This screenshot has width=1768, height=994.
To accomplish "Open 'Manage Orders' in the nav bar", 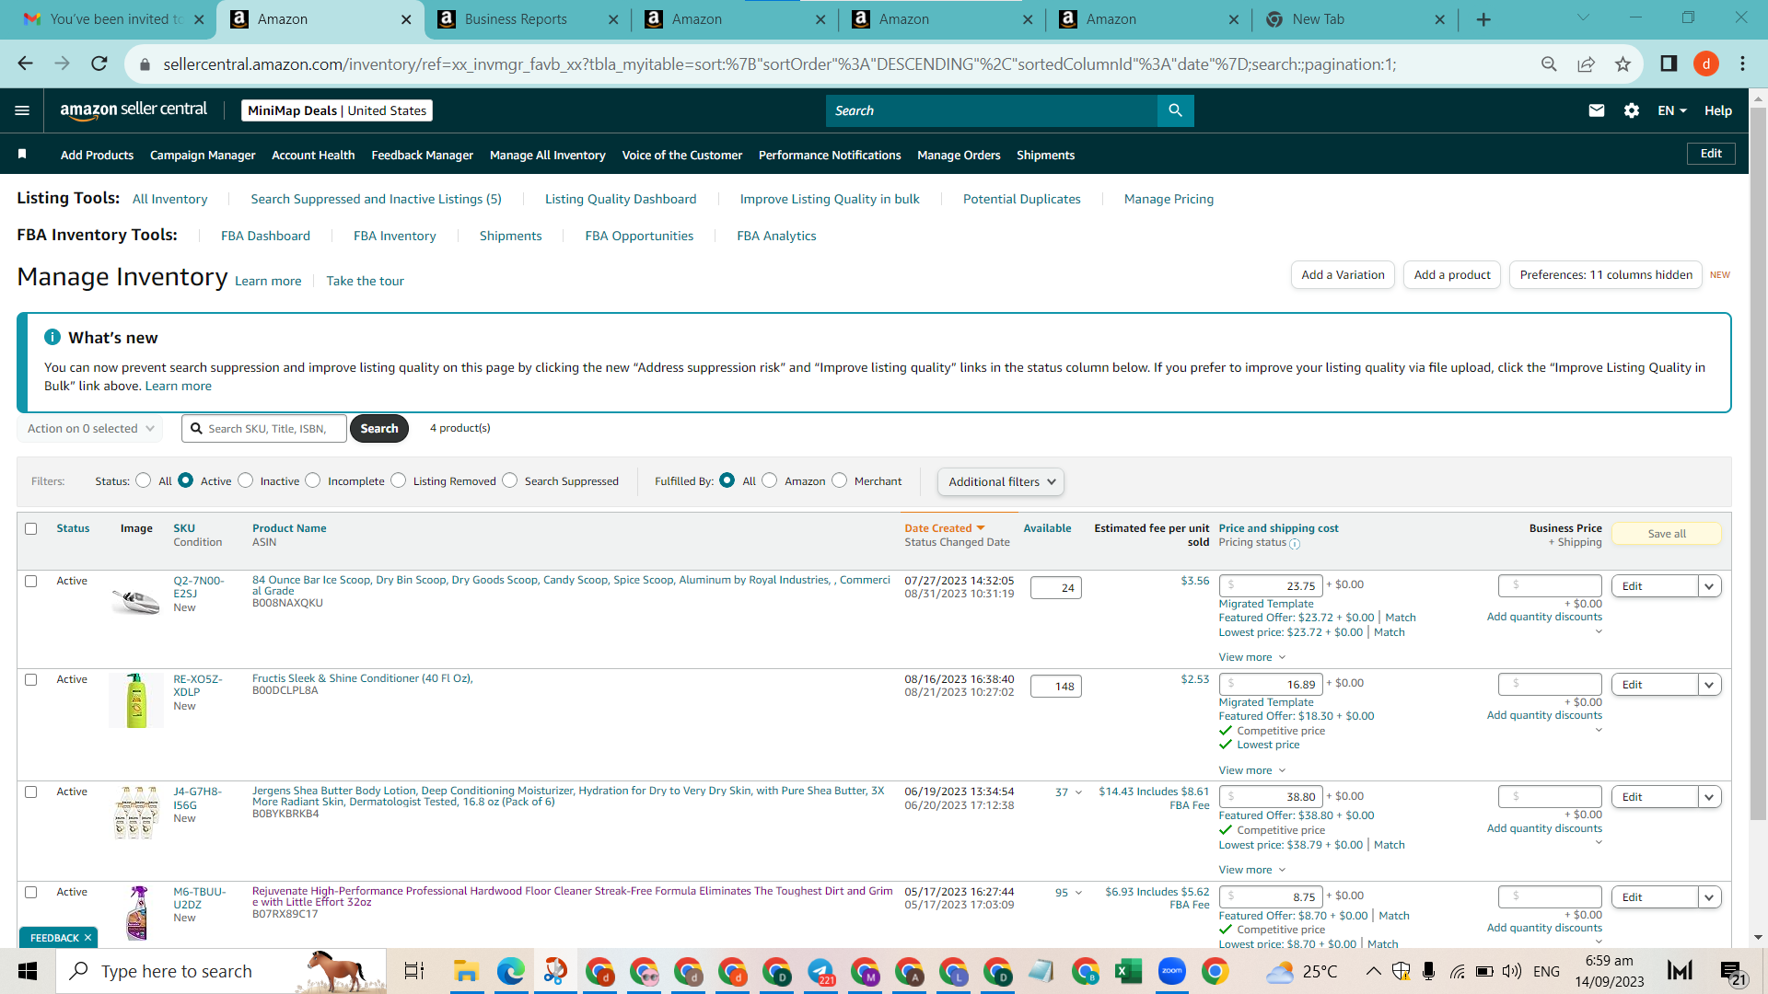I will (x=959, y=155).
